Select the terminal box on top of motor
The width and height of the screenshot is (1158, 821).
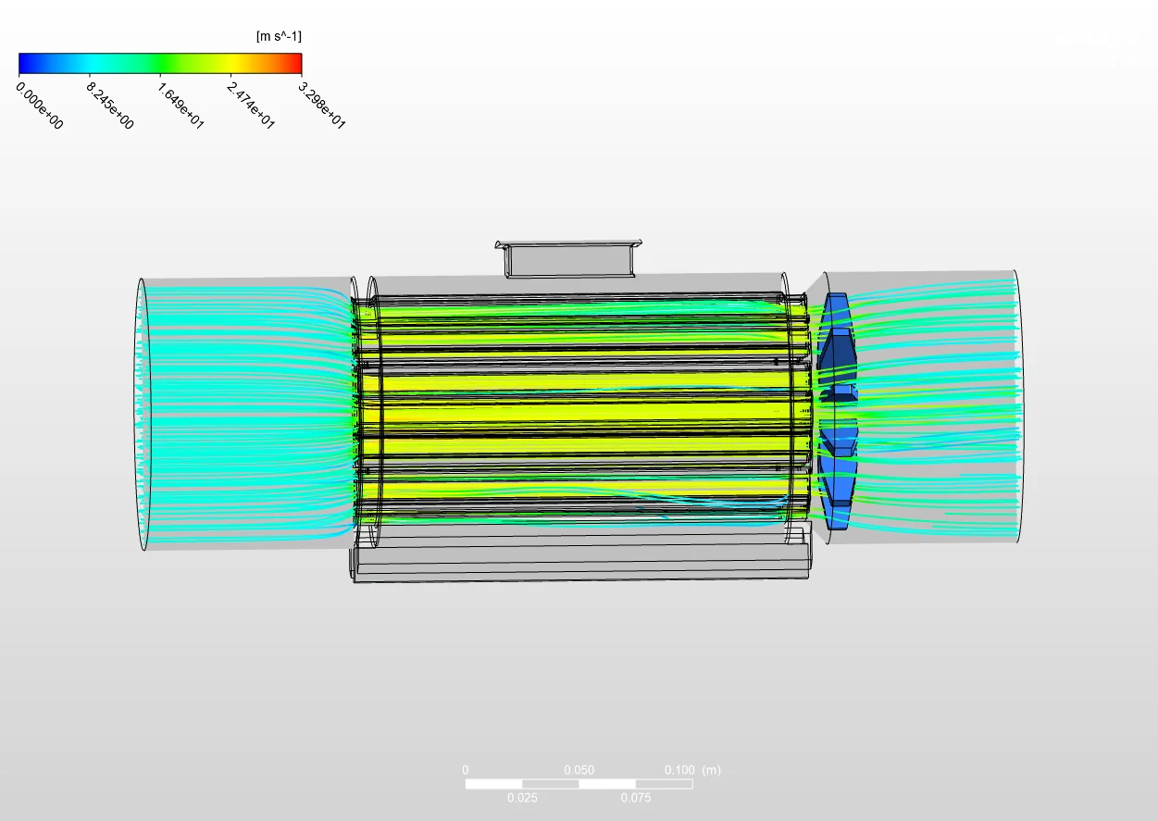(568, 258)
